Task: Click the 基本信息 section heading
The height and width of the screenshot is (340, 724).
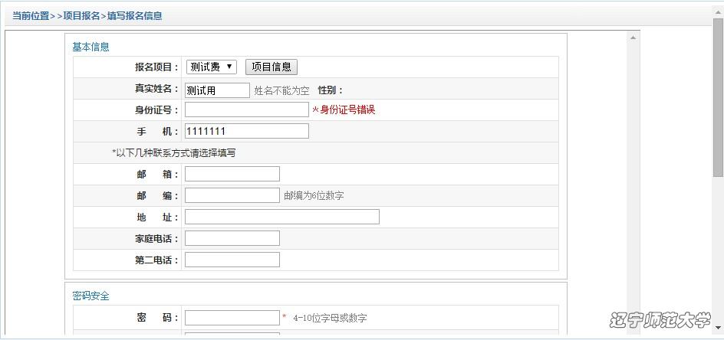Action: [x=90, y=47]
